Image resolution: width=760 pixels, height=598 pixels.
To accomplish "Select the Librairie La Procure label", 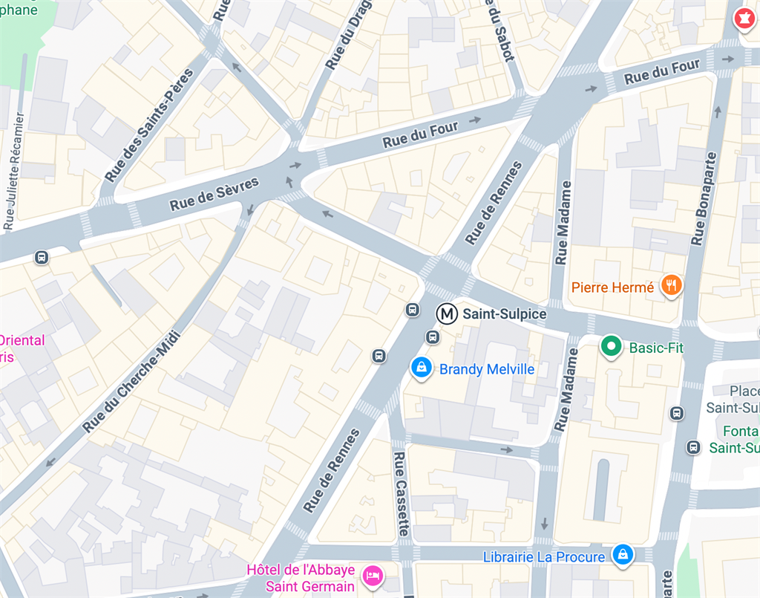I will tap(544, 557).
